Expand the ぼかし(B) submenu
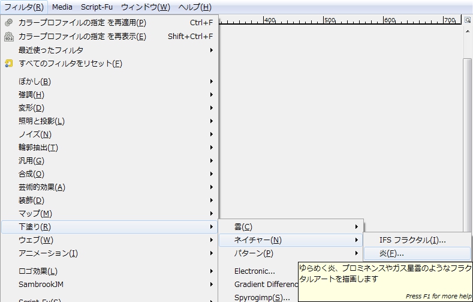The image size is (473, 302). [109, 81]
